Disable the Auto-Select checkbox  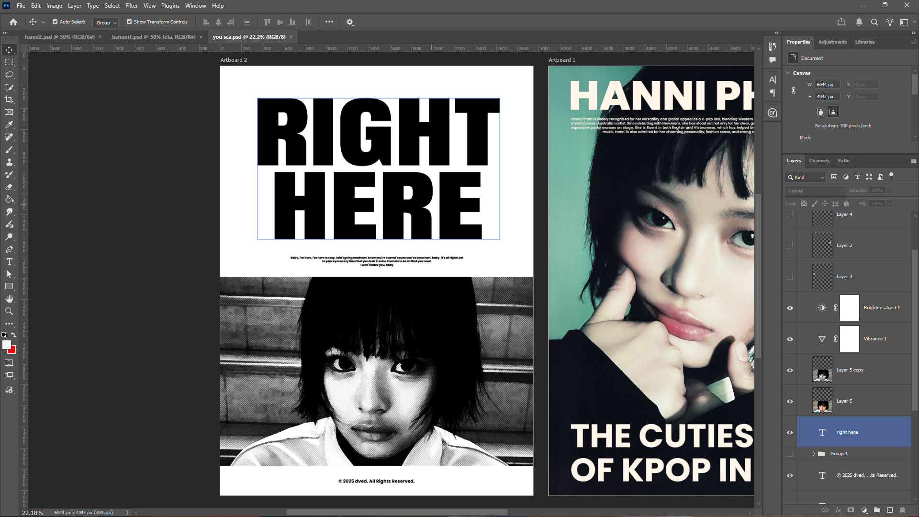(x=55, y=22)
